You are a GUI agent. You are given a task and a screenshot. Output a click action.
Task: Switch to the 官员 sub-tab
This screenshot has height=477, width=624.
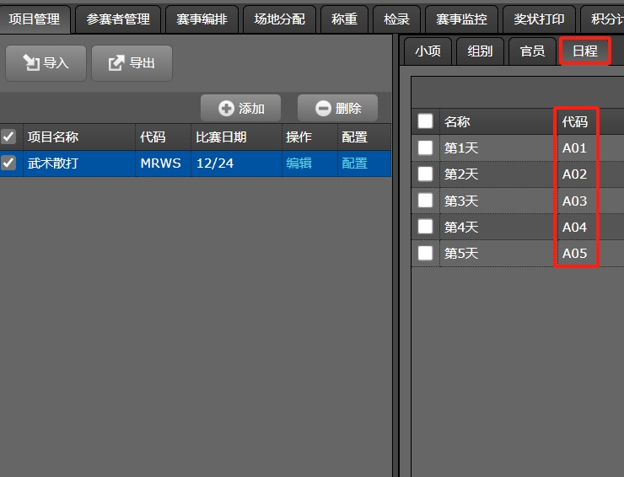tap(532, 51)
